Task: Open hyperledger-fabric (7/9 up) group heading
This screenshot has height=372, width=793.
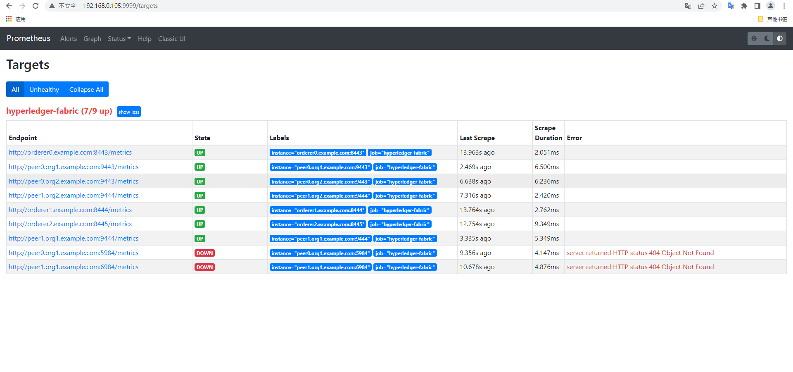Action: point(59,111)
